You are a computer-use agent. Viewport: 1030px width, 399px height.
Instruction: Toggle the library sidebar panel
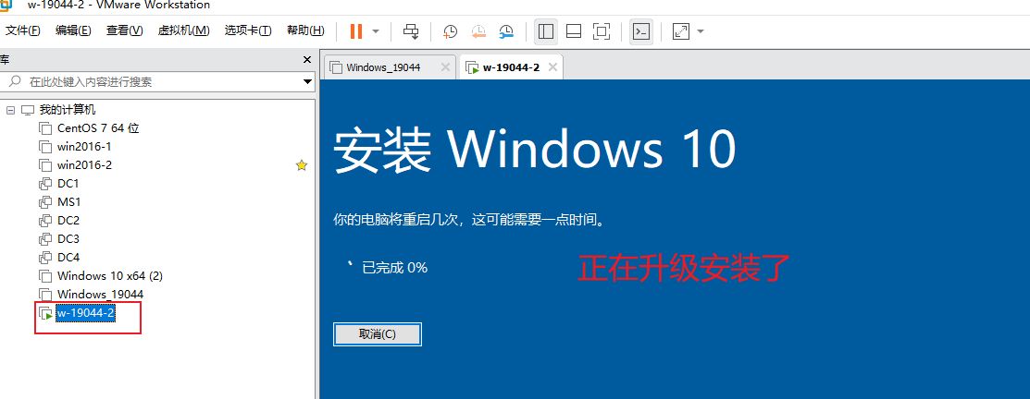(x=546, y=31)
